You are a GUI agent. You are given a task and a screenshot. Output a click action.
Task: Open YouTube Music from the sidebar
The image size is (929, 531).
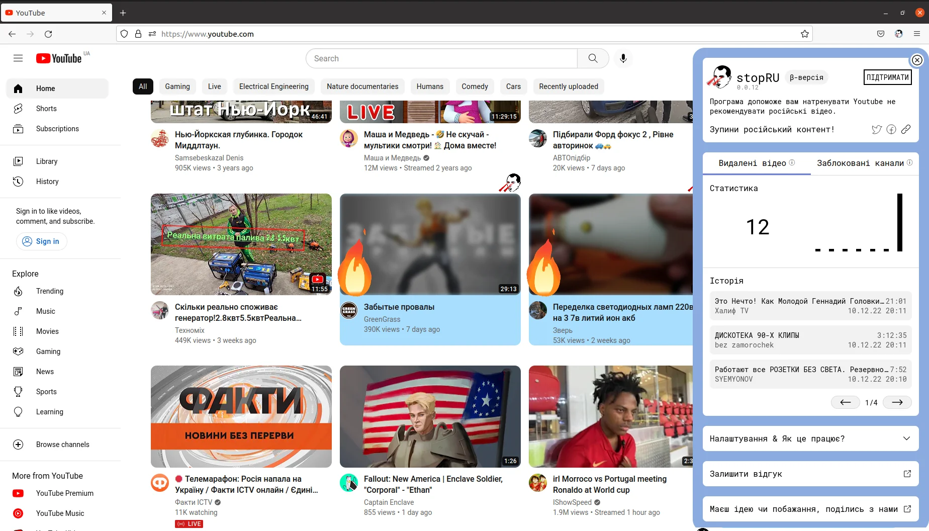point(59,513)
